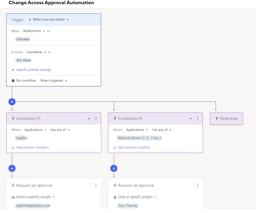Click the plus icon before Specify another change
This screenshot has height=213, width=256.
coord(13,70)
